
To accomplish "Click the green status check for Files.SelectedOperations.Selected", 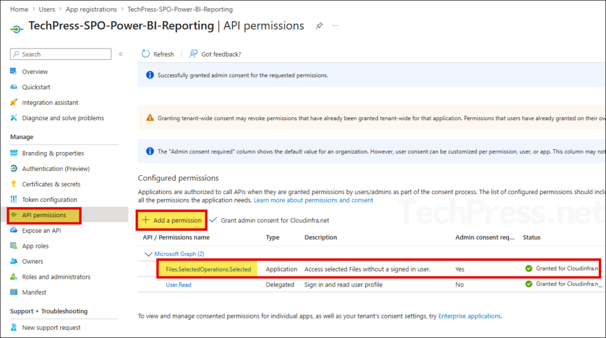I will click(528, 268).
